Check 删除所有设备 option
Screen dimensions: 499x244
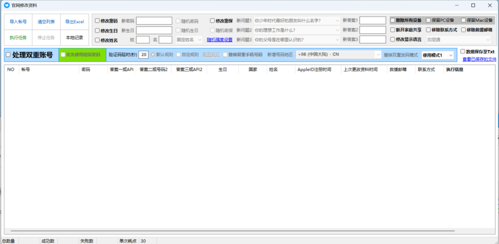click(x=393, y=20)
